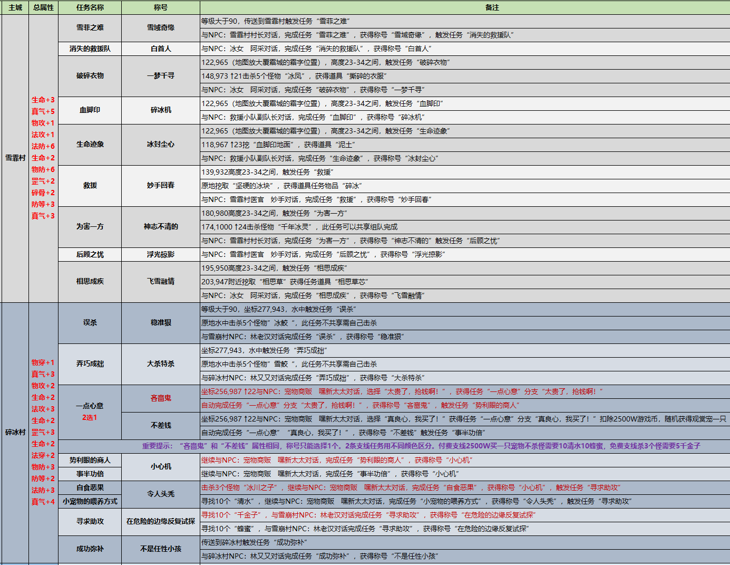
Task: Select the 事半功倍 task name cell
Action: pos(90,474)
